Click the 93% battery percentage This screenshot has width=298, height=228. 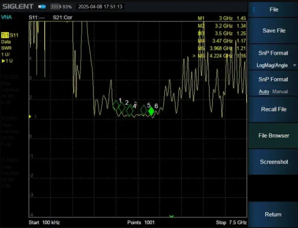tap(67, 7)
